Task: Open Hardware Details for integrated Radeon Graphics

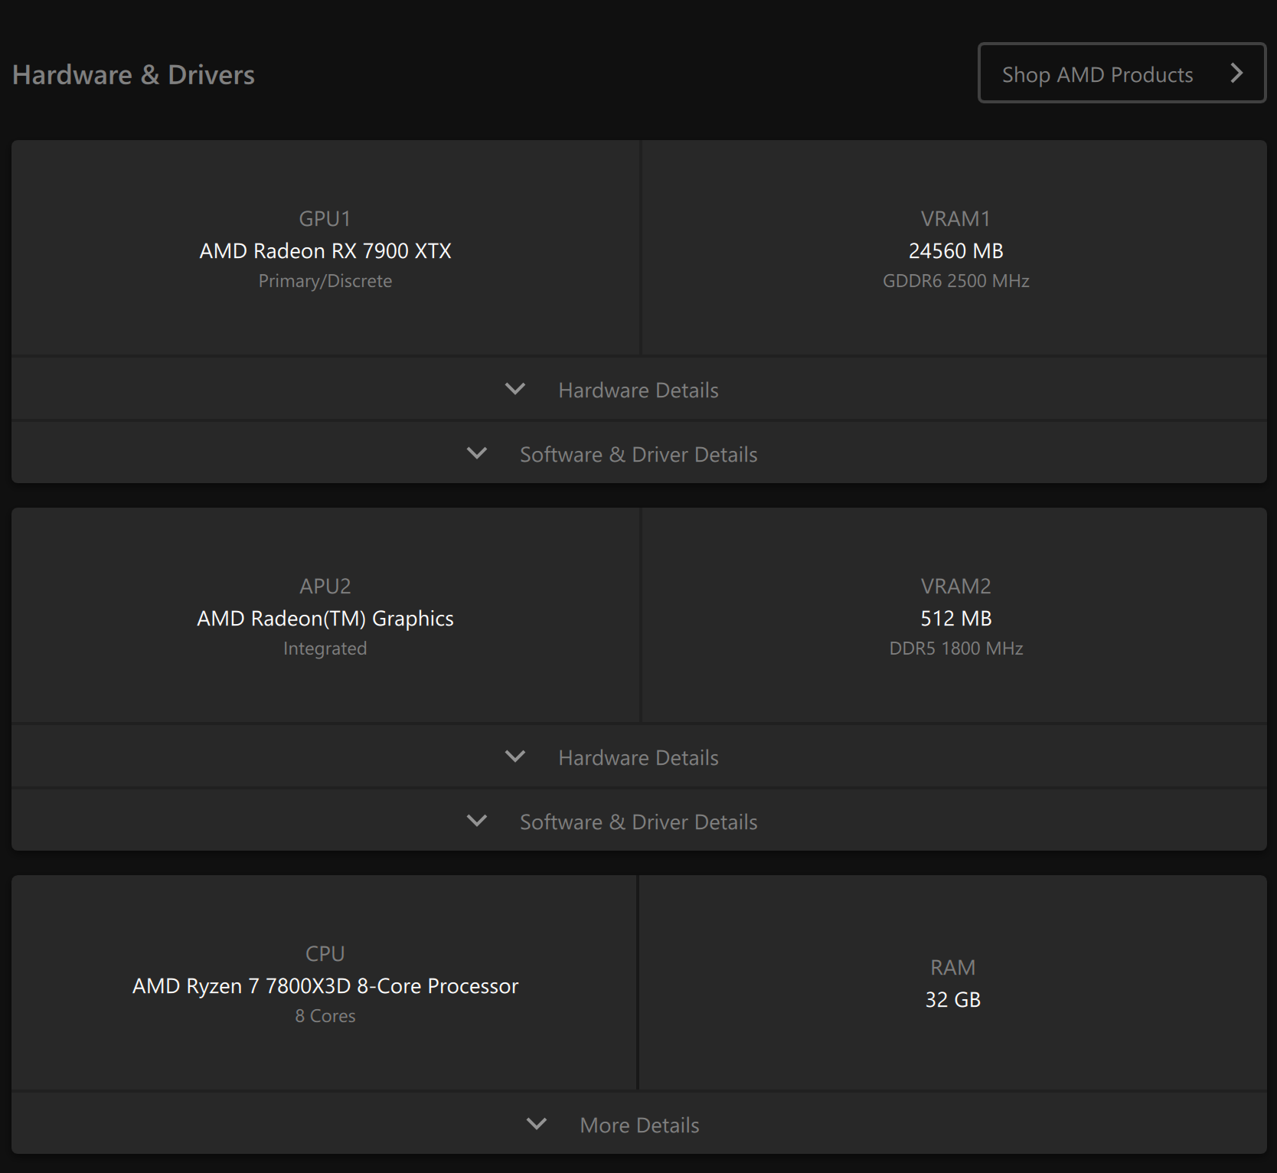Action: [x=639, y=756]
